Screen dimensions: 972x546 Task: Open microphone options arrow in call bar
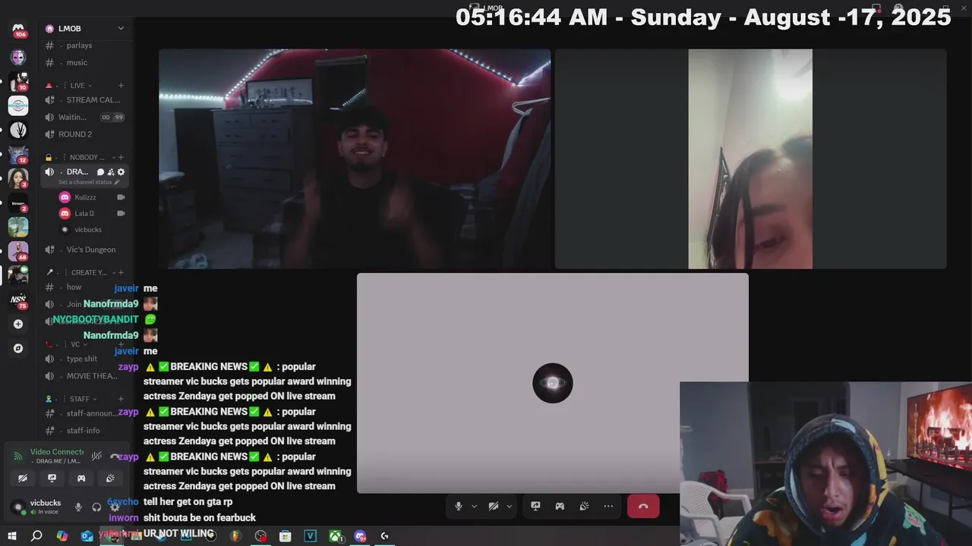tap(474, 506)
